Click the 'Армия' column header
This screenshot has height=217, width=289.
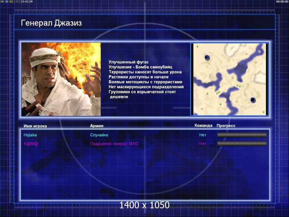(97, 126)
